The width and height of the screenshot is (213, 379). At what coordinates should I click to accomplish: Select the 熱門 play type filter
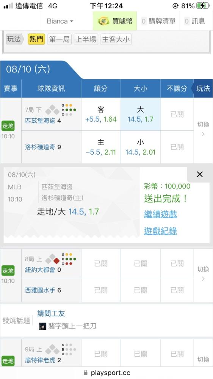click(x=36, y=39)
